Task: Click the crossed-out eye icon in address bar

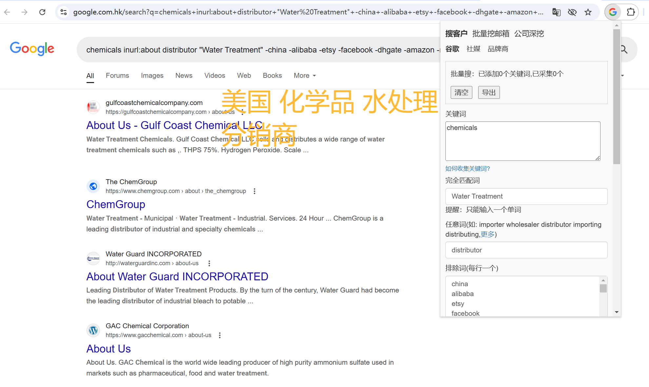Action: (572, 12)
